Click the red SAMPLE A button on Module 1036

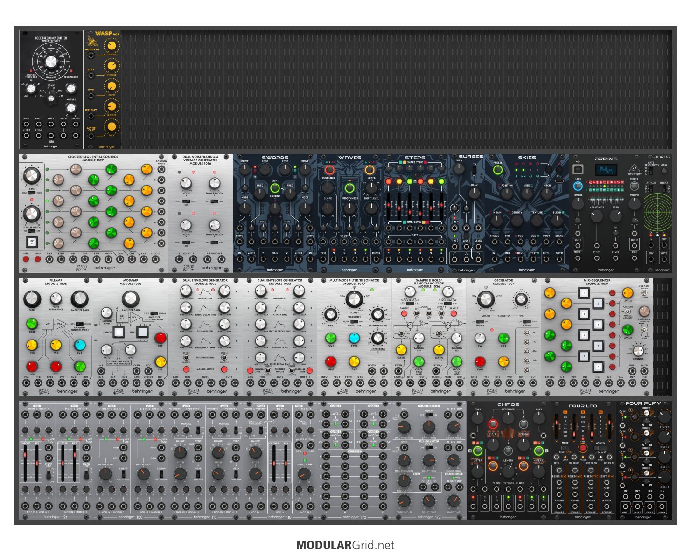404,313
